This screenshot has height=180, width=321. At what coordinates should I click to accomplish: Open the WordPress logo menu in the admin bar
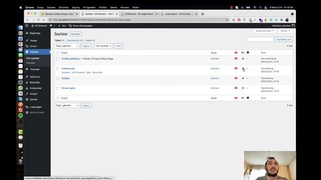(27, 25)
